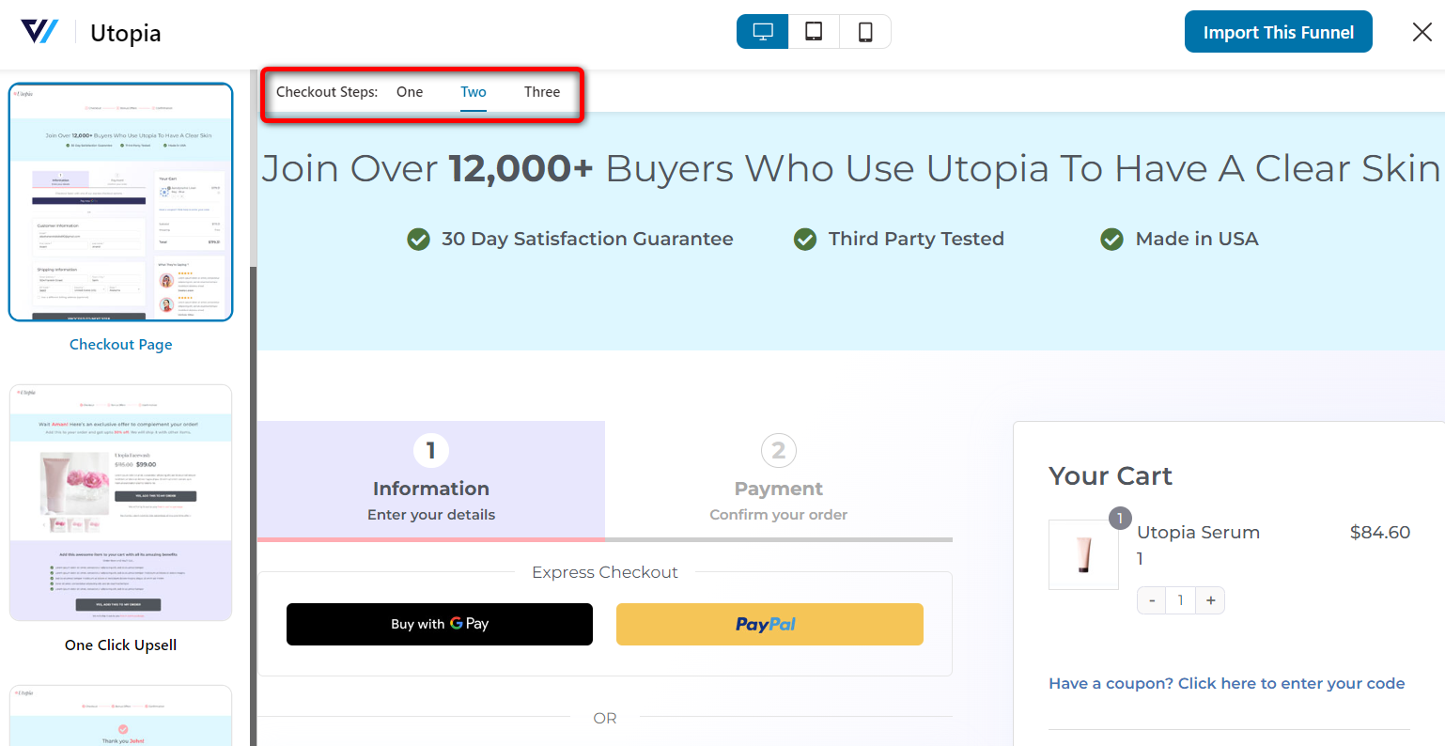Open the coupon code entry link
The width and height of the screenshot is (1445, 746).
[x=1226, y=683]
